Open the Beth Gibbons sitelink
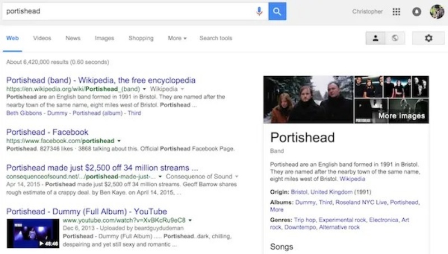Viewport: 448px width, 254px height. pyautogui.click(x=24, y=113)
